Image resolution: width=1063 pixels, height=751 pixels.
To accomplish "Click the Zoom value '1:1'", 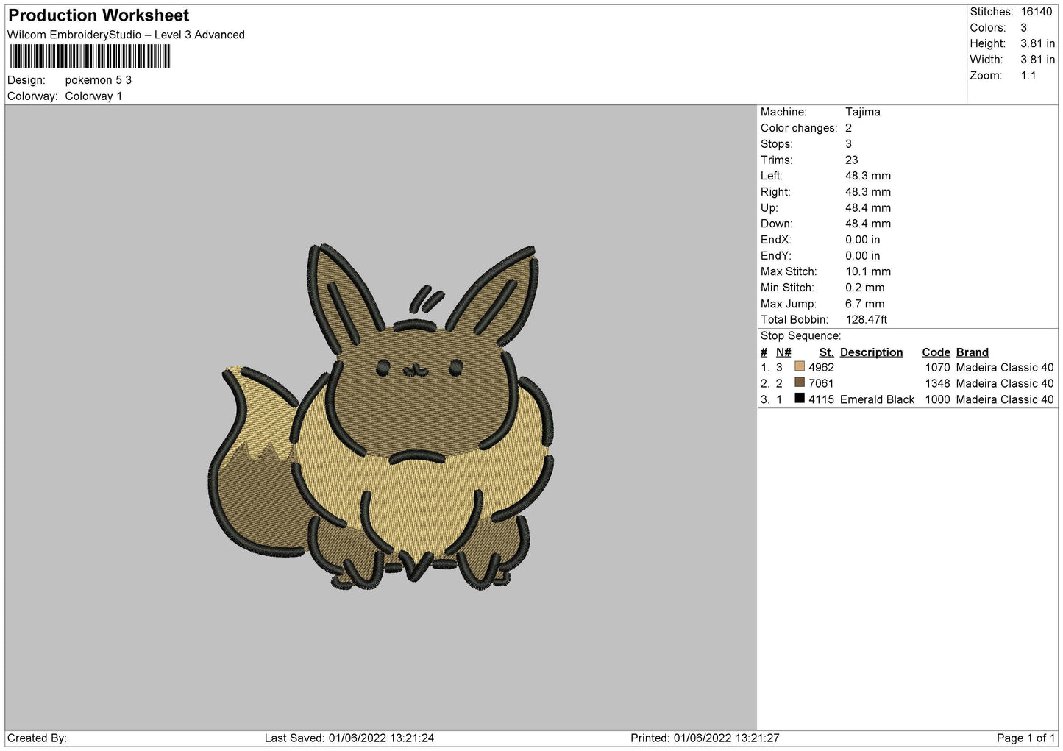I will (x=1028, y=76).
